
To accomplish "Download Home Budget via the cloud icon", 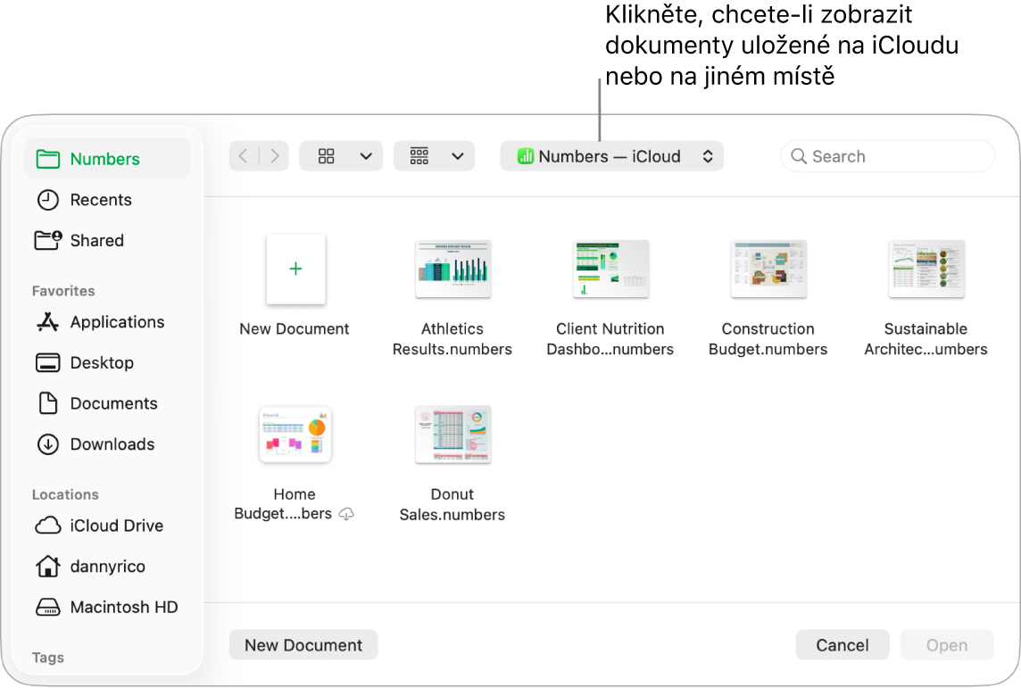I will [346, 514].
